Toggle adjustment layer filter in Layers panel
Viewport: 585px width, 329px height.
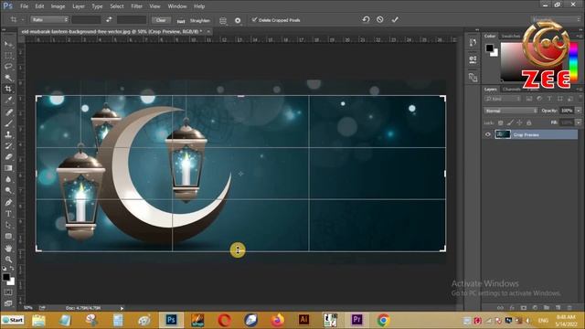tap(539, 99)
